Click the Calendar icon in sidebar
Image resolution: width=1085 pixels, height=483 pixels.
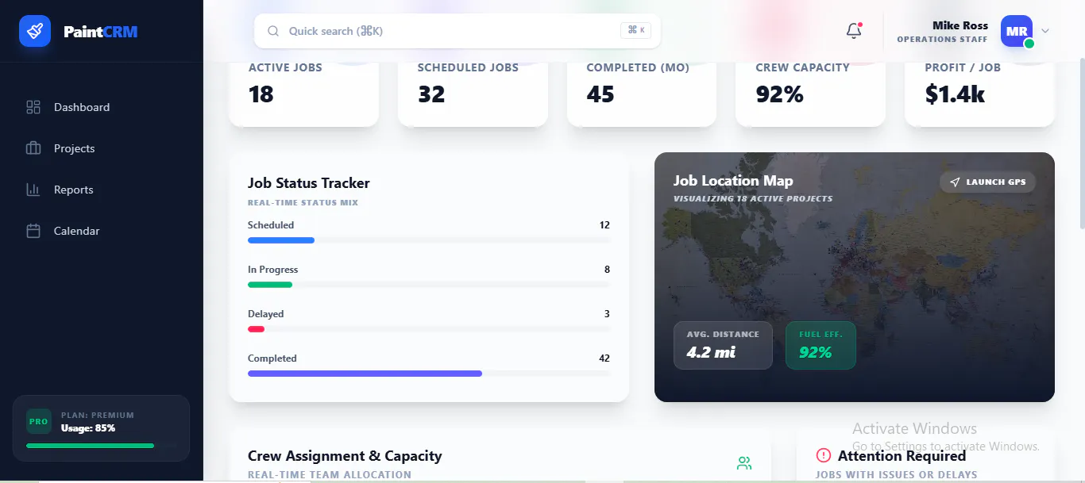pyautogui.click(x=33, y=231)
